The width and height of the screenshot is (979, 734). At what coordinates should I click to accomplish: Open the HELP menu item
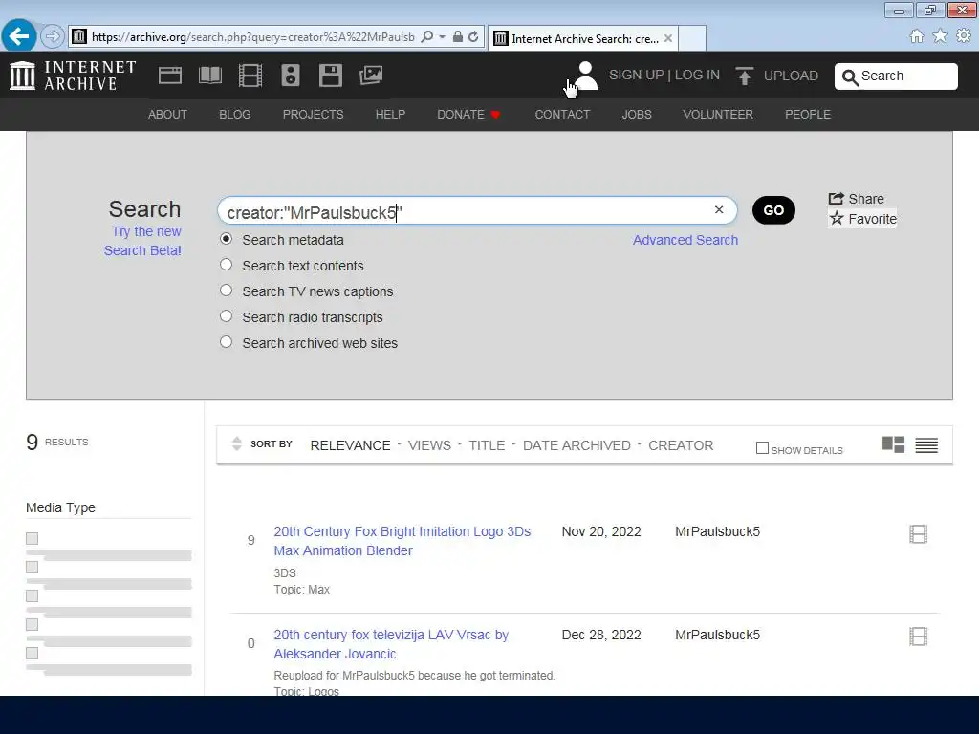pos(390,115)
